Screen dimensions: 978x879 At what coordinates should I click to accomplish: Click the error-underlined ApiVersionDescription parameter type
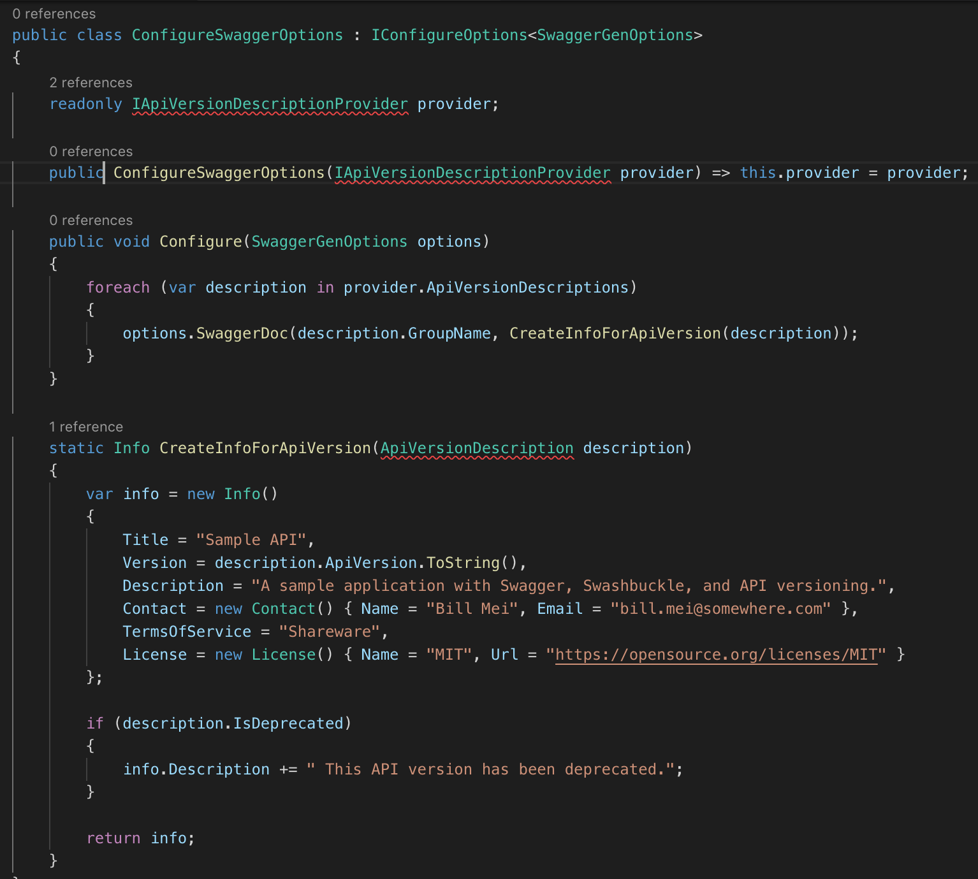476,447
